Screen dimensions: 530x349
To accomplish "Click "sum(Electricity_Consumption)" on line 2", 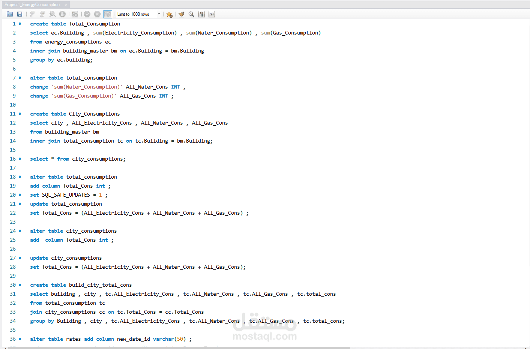I will pyautogui.click(x=135, y=33).
